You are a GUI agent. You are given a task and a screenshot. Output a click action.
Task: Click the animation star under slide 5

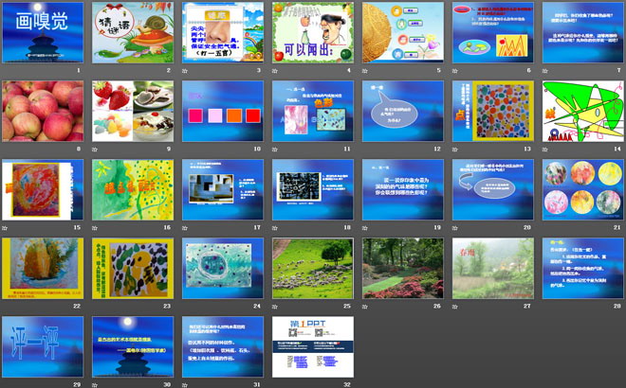click(x=365, y=71)
